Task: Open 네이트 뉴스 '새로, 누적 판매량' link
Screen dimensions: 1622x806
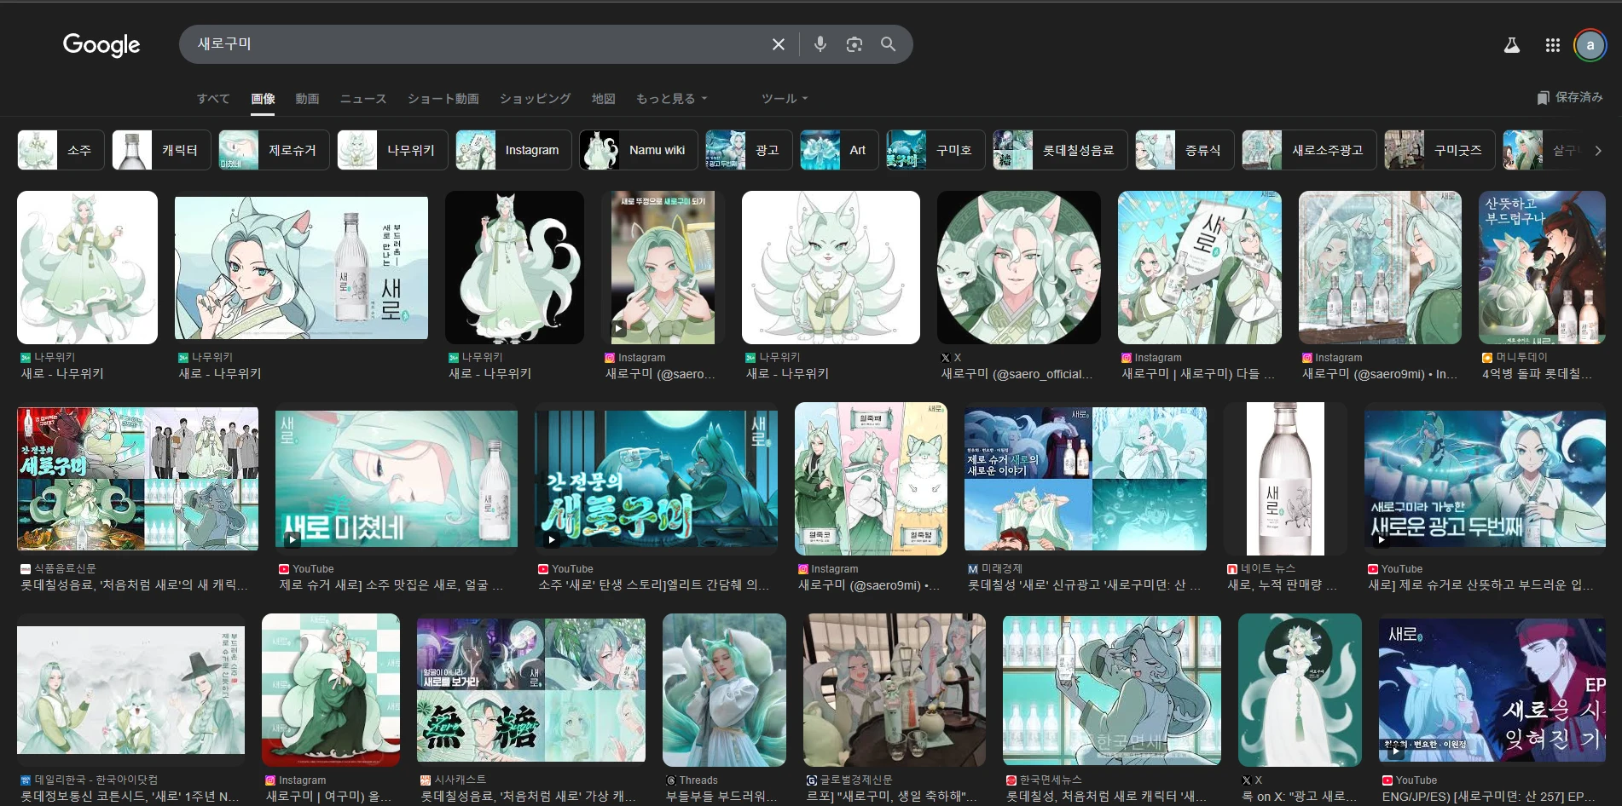Action: pyautogui.click(x=1282, y=585)
